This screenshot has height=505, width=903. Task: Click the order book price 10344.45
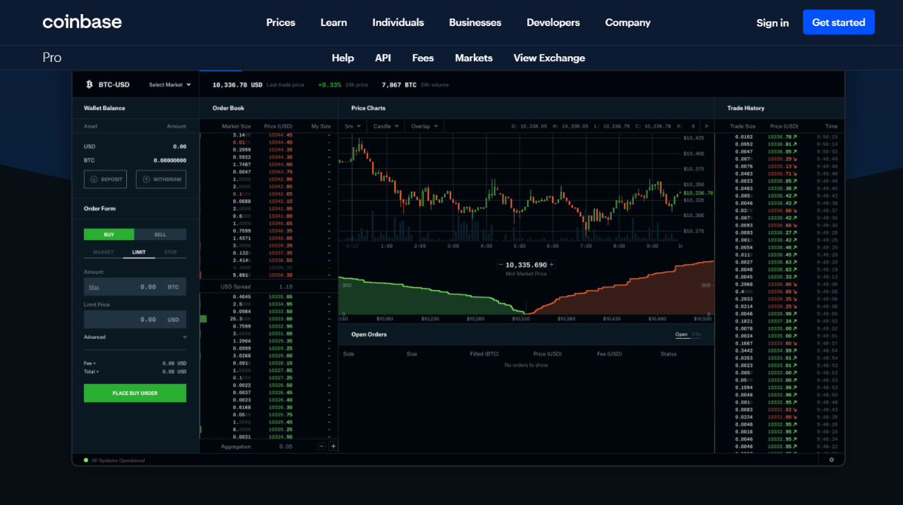(x=281, y=135)
